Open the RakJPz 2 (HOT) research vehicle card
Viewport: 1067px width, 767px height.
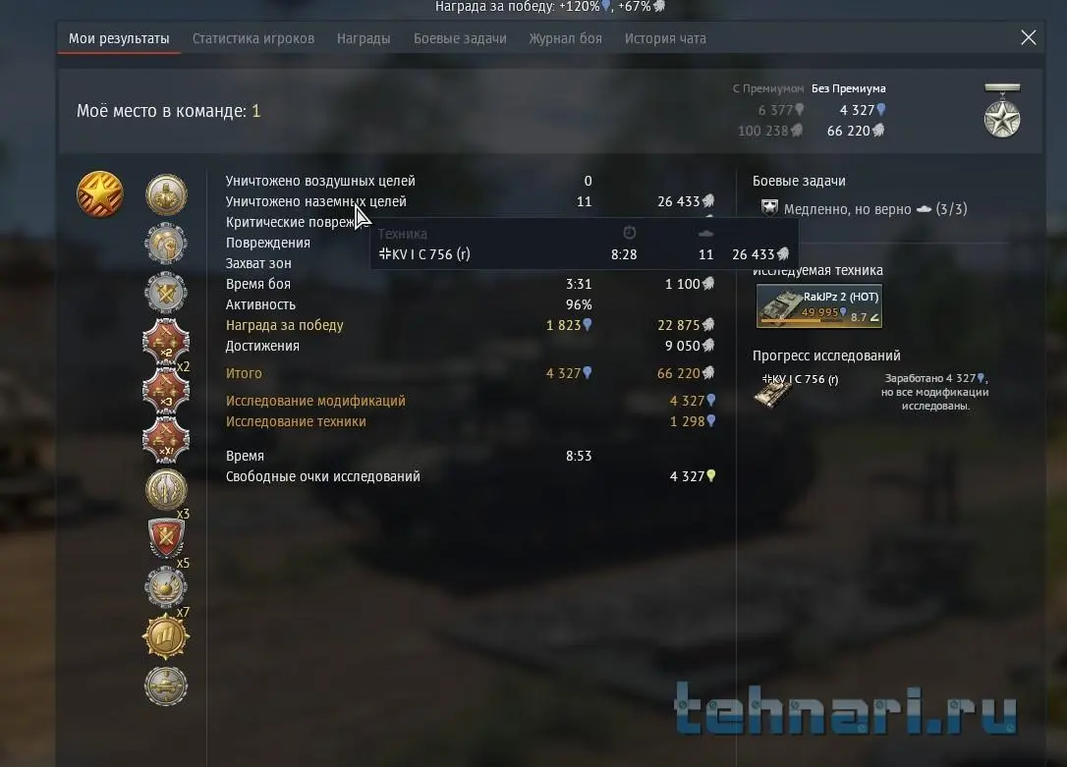(819, 306)
